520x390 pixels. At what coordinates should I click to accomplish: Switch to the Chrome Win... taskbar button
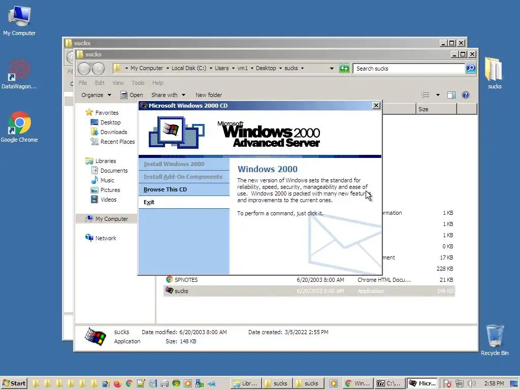pyautogui.click(x=358, y=383)
